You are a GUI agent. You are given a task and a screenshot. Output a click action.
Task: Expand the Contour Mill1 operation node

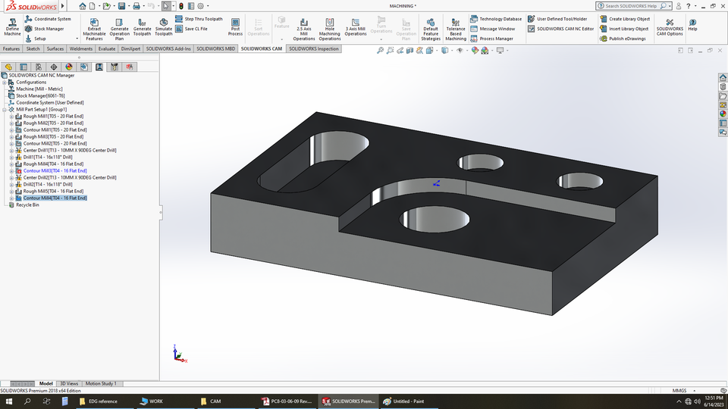(x=11, y=130)
